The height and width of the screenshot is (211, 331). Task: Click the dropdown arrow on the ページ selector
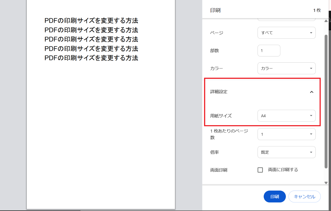point(311,33)
